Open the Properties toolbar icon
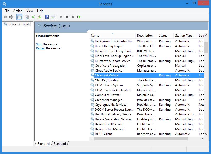Viewport: 211px width, 154px height. tap(27, 17)
